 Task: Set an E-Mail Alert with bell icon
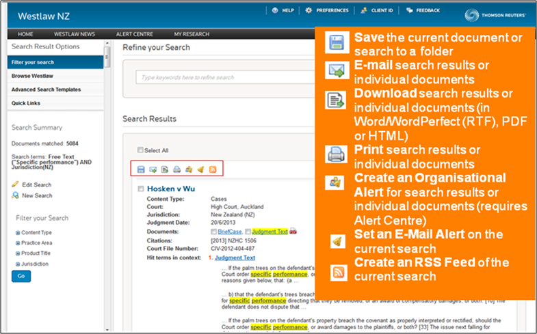(x=200, y=169)
